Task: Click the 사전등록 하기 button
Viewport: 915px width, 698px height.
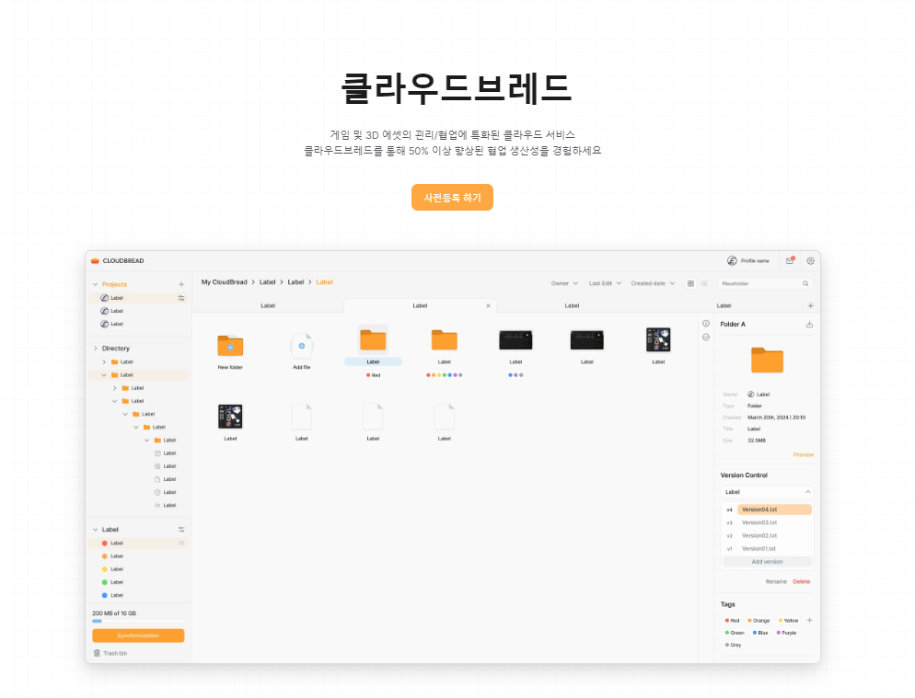Action: [452, 198]
